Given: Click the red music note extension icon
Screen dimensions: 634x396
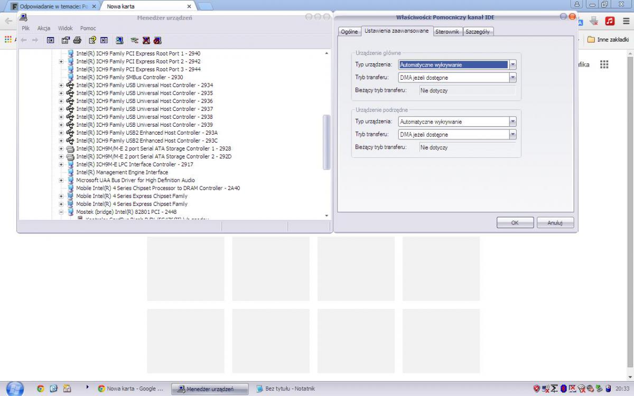Looking at the screenshot, I should click(610, 21).
